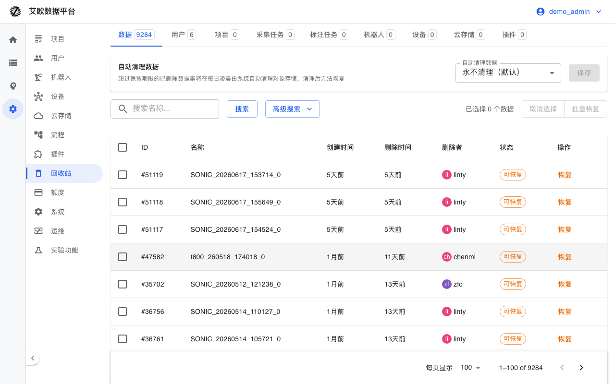The image size is (615, 384).
Task: Click the 流程 workflow tree icon
Action: (38, 135)
